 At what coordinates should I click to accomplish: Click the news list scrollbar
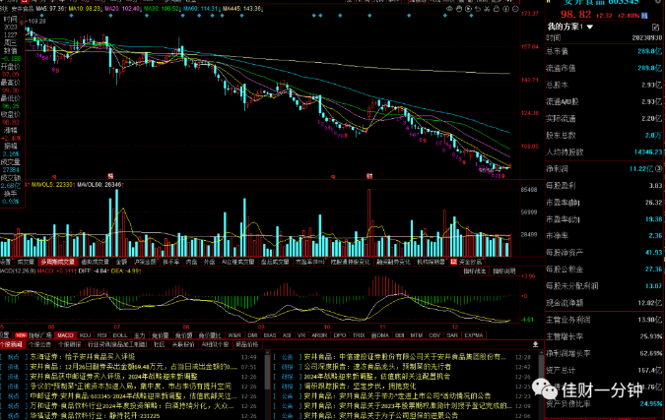coord(267,374)
